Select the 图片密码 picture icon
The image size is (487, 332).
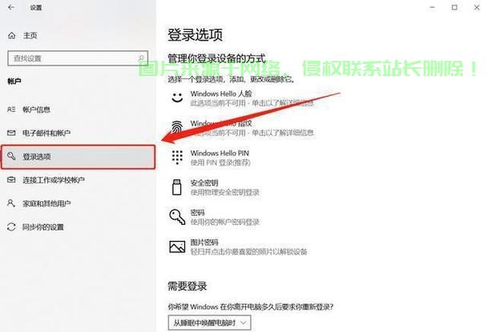(x=177, y=246)
